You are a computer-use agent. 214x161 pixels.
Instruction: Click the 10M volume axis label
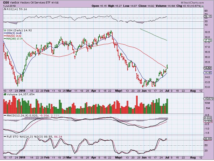pyautogui.click(x=207, y=103)
